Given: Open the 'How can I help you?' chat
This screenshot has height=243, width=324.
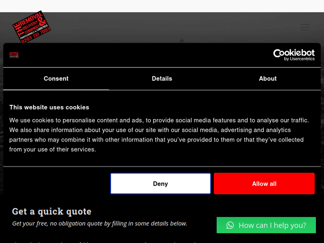Looking at the screenshot, I should coord(272,225).
